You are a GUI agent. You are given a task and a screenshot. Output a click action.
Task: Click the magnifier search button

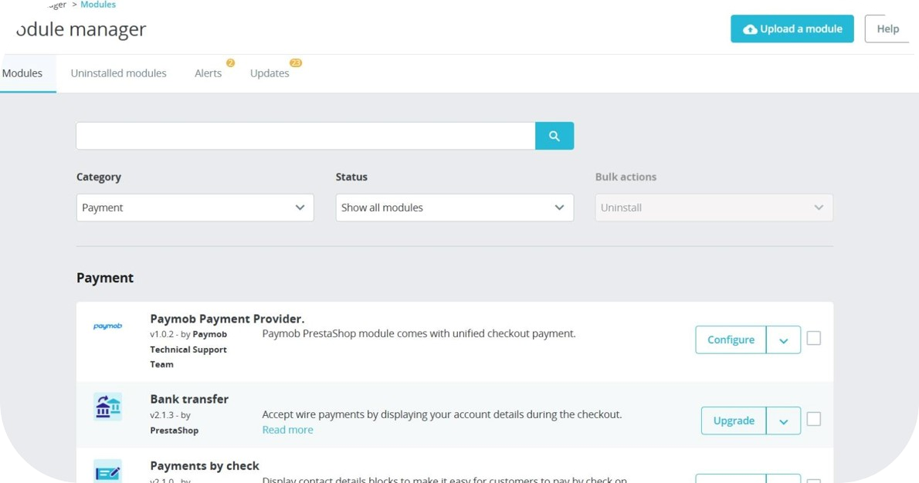click(x=554, y=136)
